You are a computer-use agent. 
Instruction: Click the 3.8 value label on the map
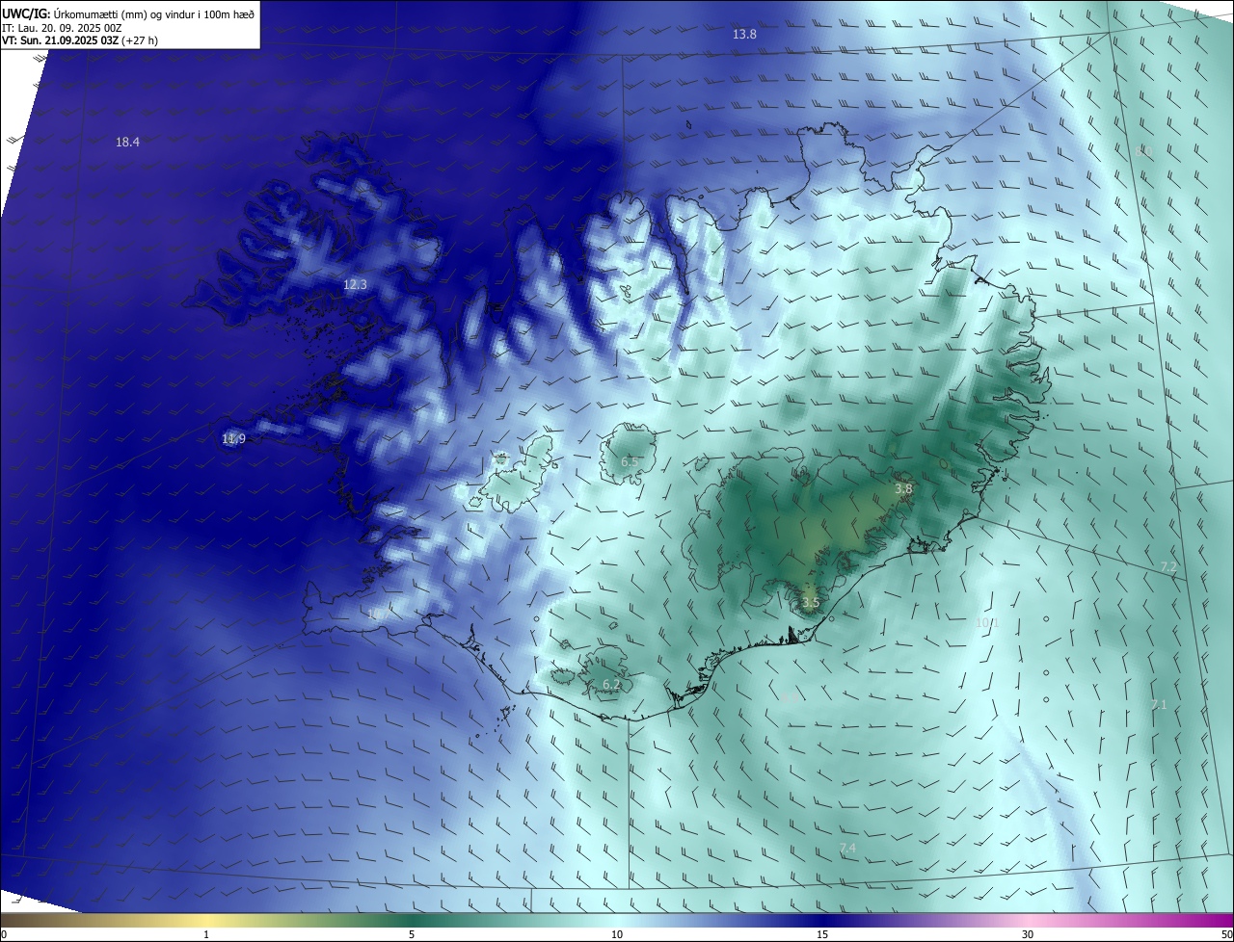[903, 489]
